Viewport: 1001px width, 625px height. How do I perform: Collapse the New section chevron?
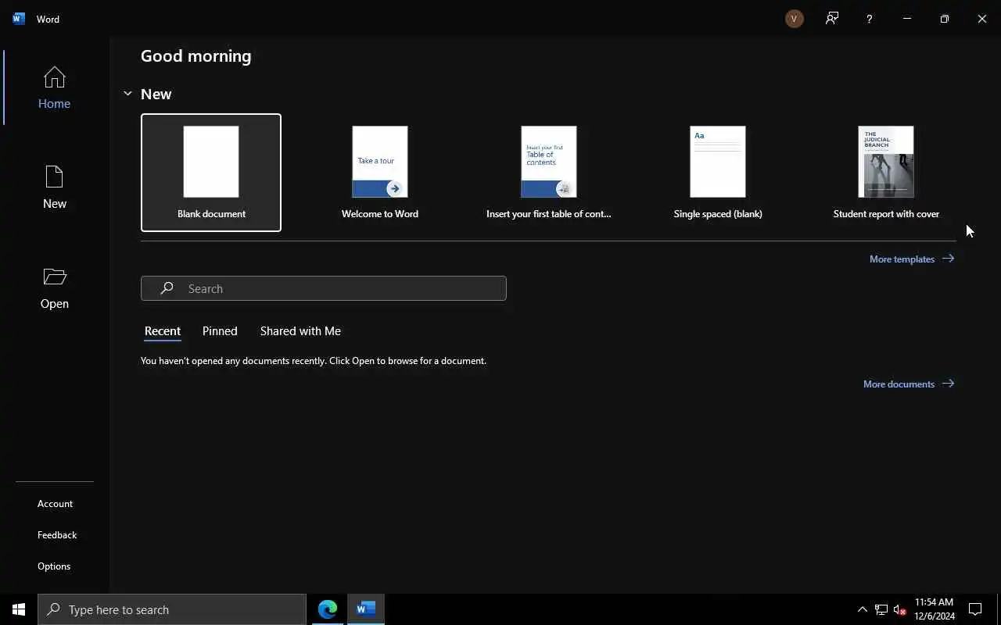point(127,94)
